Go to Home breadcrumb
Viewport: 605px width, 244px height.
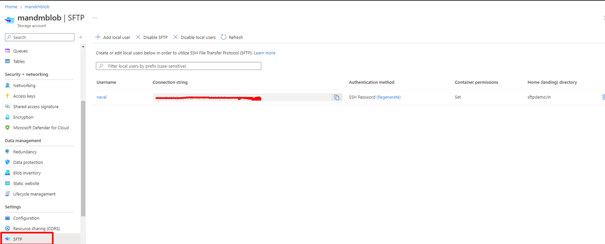click(11, 7)
